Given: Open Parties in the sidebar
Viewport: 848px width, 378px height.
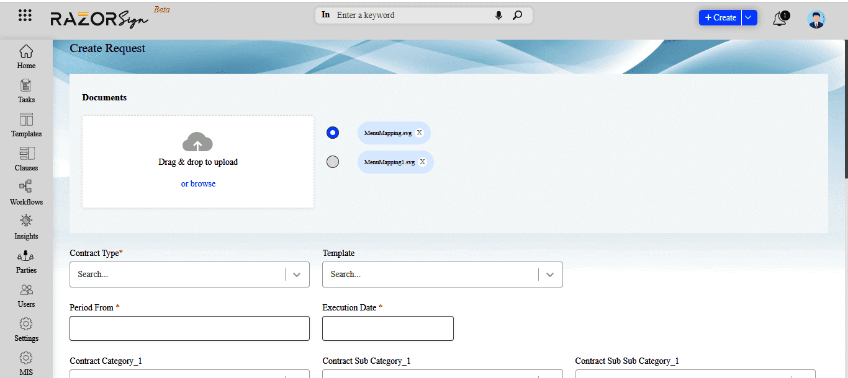Looking at the screenshot, I should 26,261.
